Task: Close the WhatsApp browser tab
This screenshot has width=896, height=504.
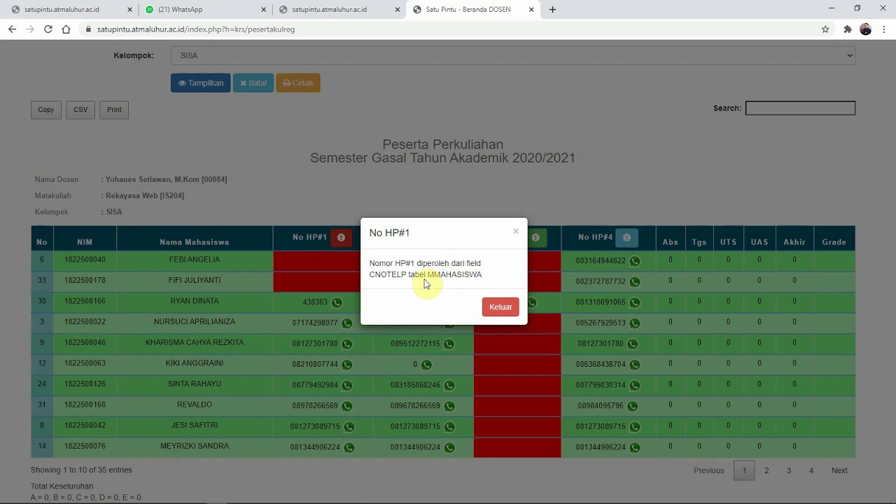Action: point(263,10)
